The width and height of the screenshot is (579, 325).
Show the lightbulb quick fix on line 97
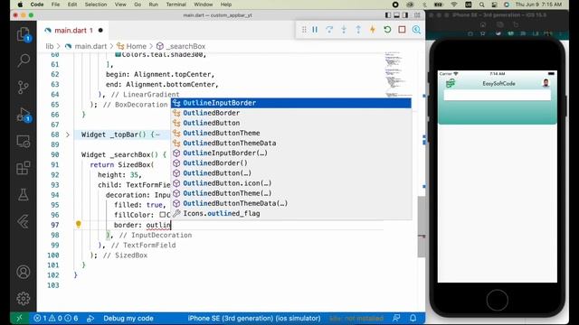[79, 224]
